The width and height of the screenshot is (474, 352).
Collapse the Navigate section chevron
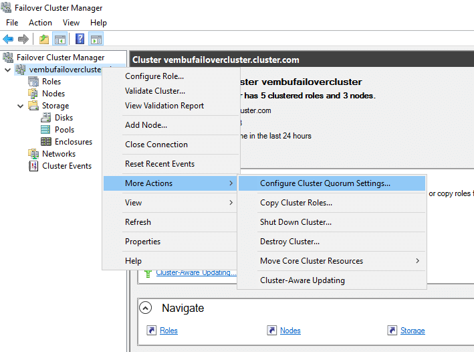145,308
